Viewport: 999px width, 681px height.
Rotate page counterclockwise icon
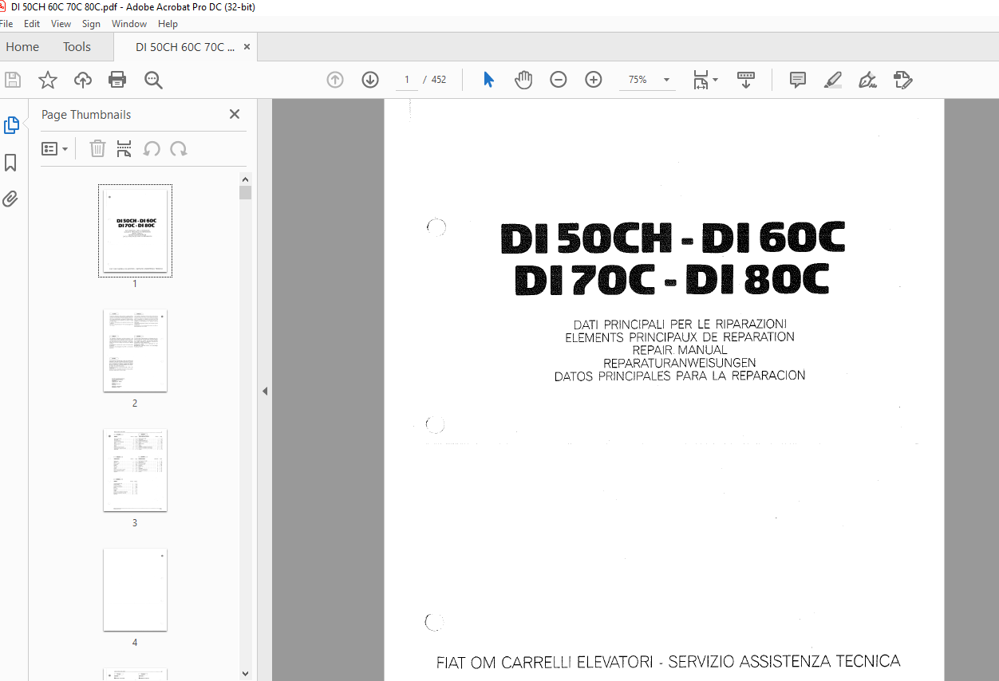click(152, 148)
